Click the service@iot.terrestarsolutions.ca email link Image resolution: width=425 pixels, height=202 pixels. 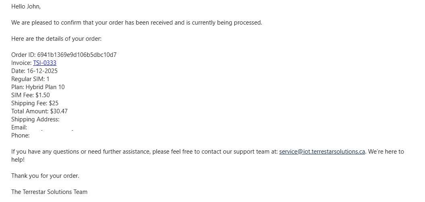(x=322, y=152)
